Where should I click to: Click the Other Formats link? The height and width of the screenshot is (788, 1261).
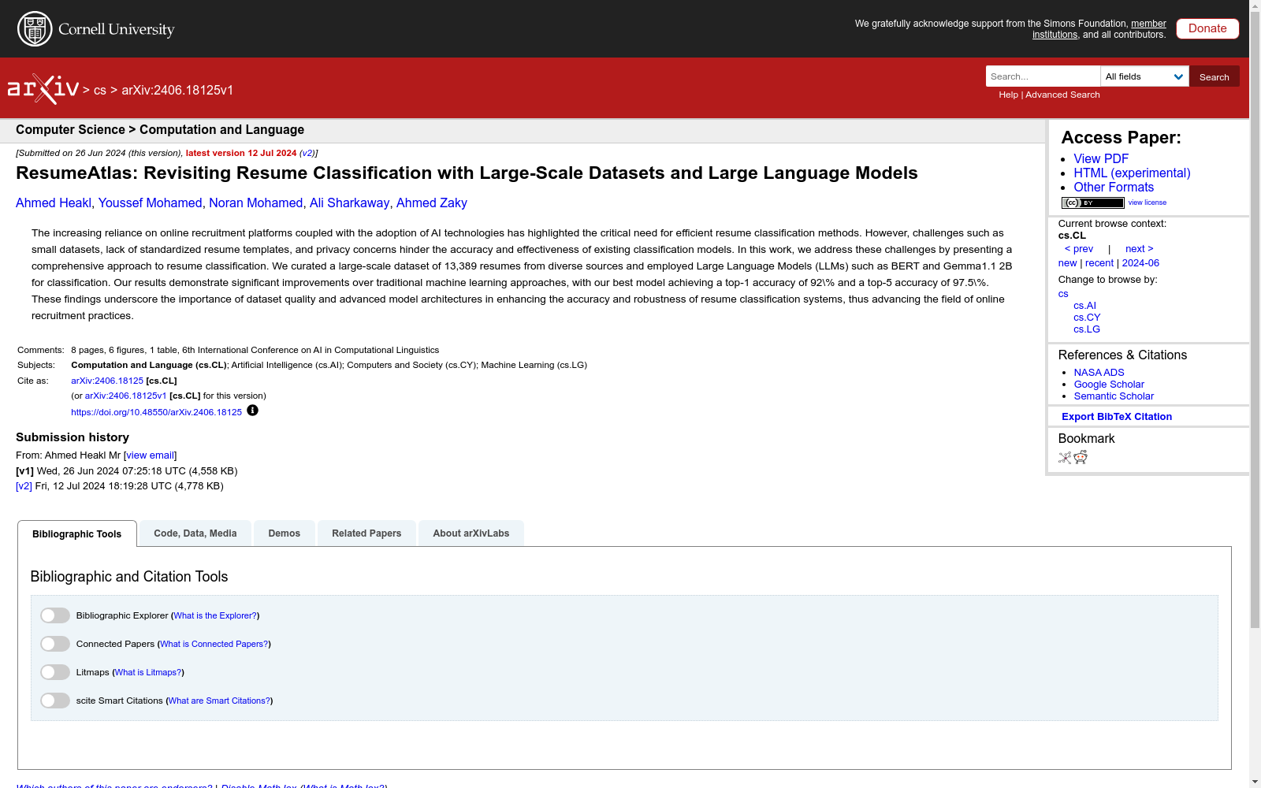1114,187
